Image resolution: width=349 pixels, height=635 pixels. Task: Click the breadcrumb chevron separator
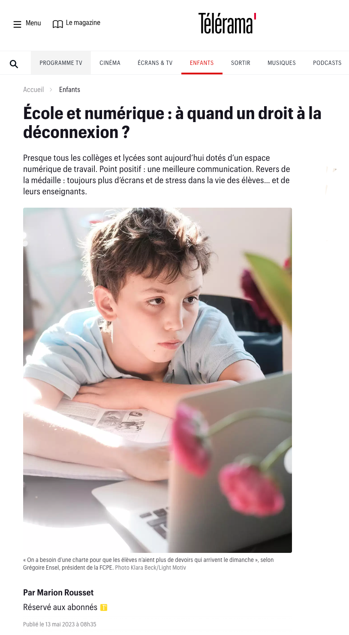coord(51,89)
